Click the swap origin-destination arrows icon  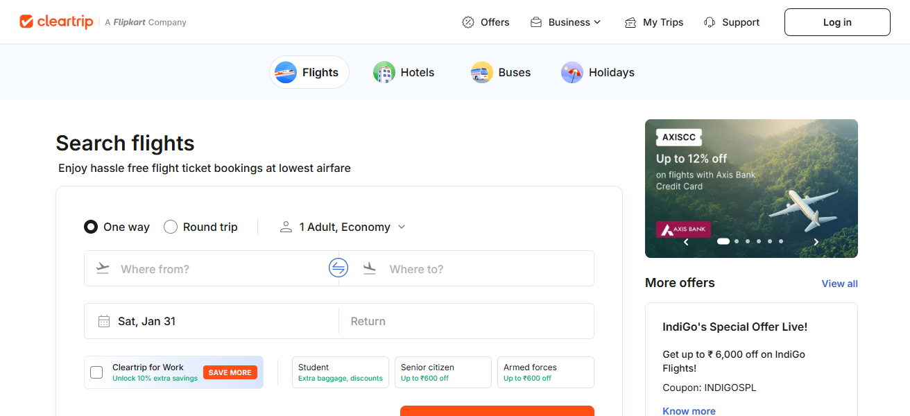tap(338, 268)
